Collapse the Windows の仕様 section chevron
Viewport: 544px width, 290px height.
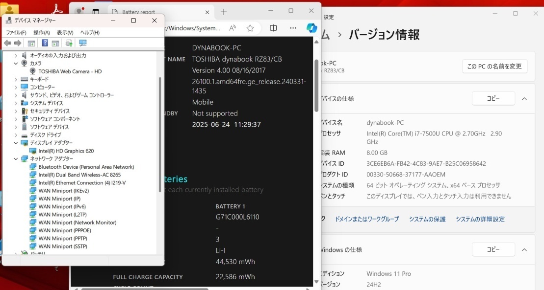524,250
